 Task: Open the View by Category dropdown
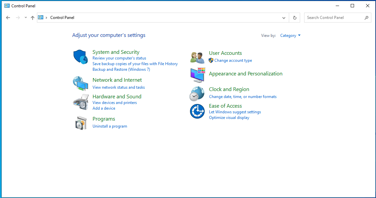290,36
